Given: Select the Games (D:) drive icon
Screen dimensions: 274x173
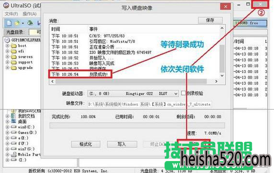Looking at the screenshot, I should tap(14, 133).
